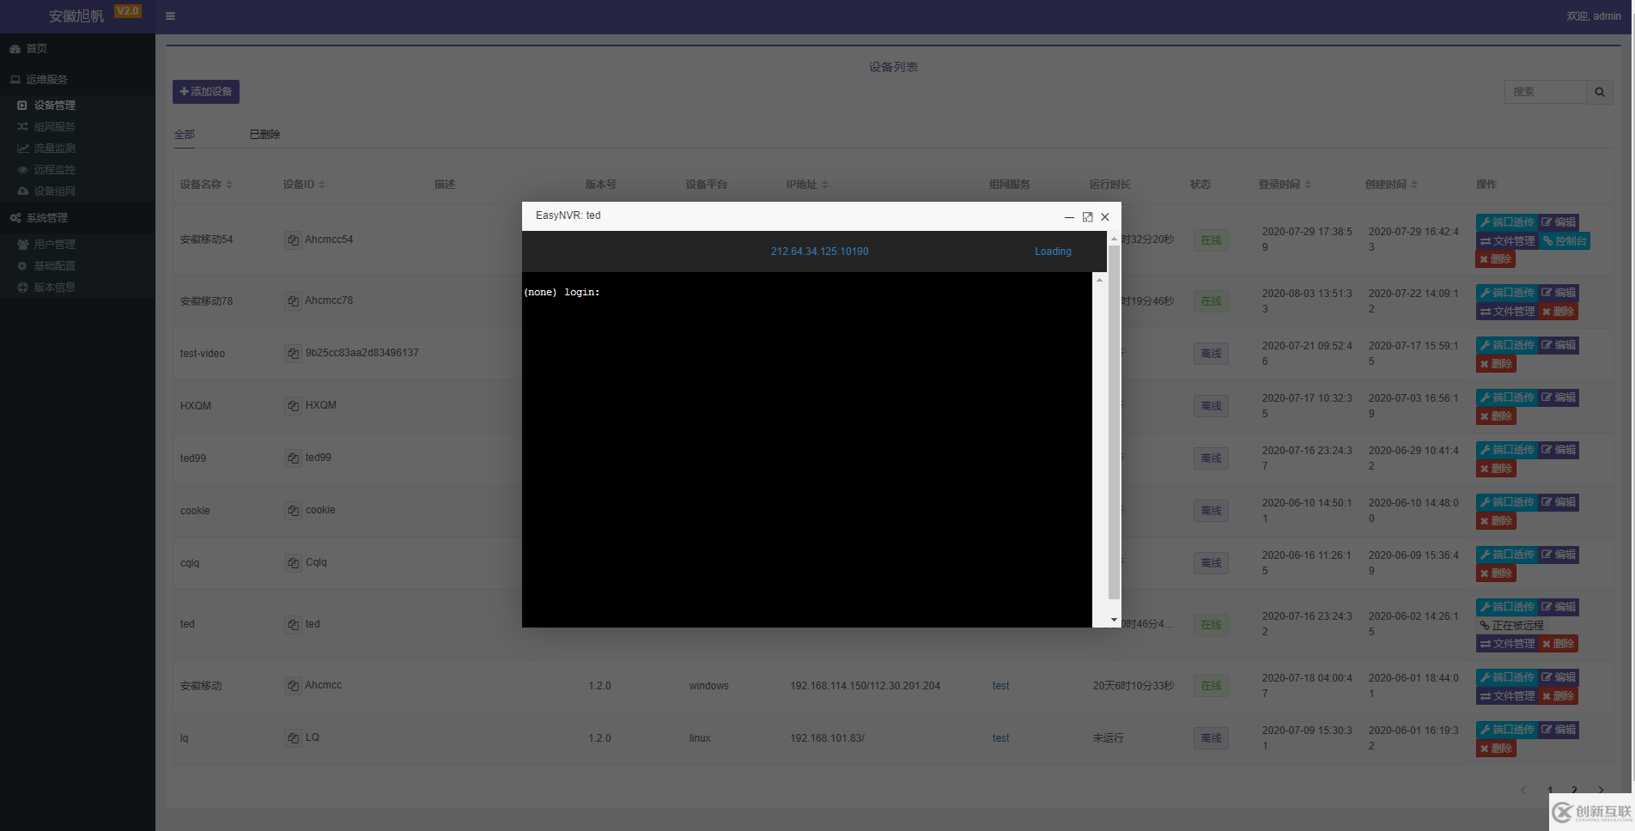Maximize the EasyNVR ted terminal dialog
Image resolution: width=1635 pixels, height=831 pixels.
tap(1087, 217)
